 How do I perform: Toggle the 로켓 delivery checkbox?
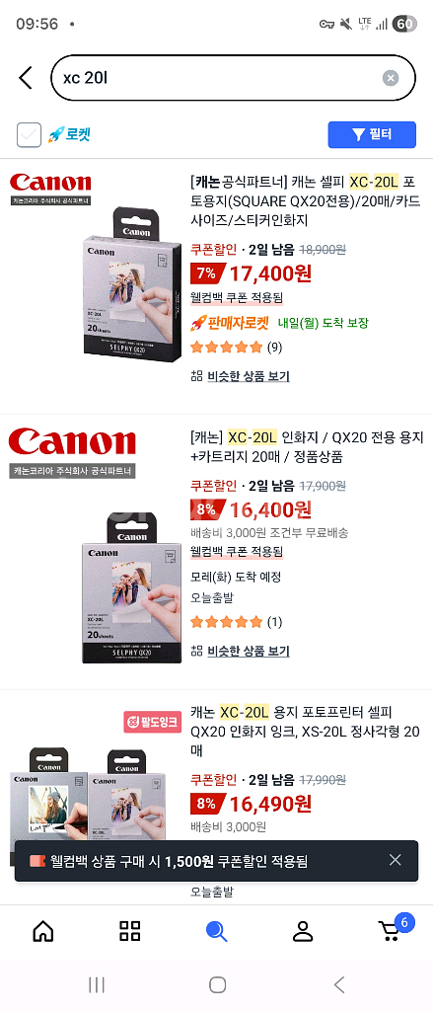tap(29, 134)
